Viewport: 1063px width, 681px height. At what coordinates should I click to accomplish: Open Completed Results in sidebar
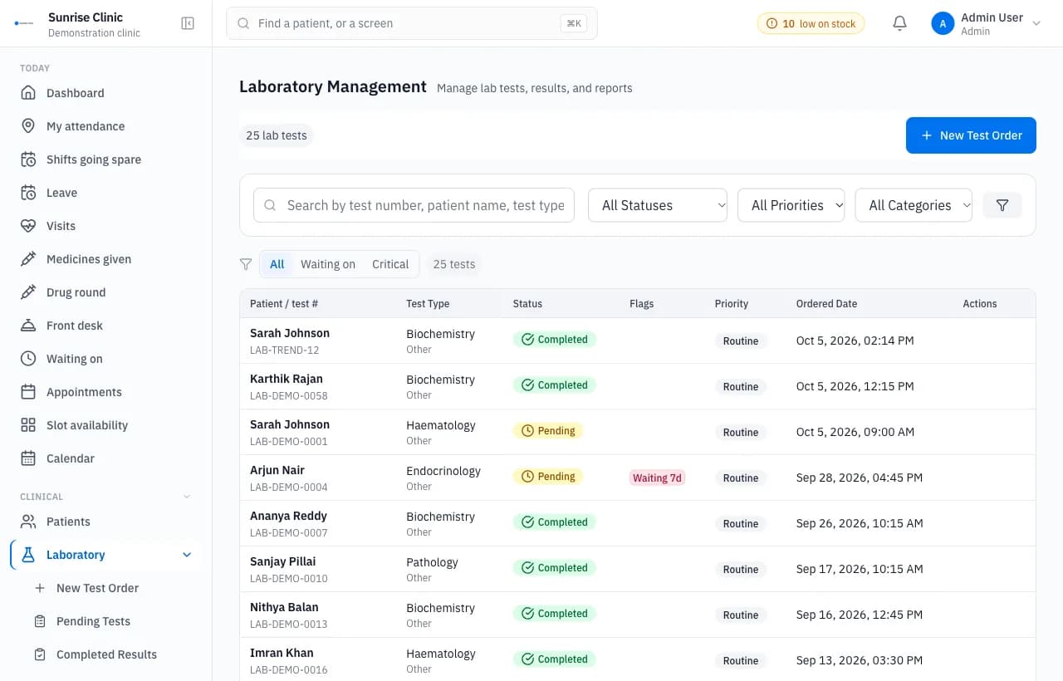point(106,654)
